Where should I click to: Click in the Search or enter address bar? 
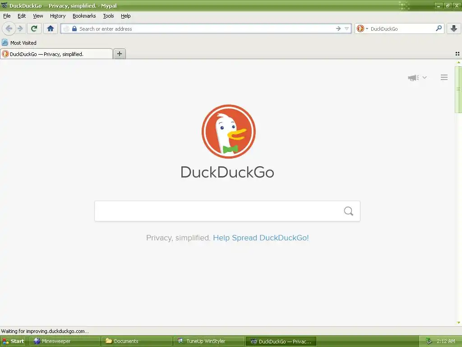coord(206,28)
